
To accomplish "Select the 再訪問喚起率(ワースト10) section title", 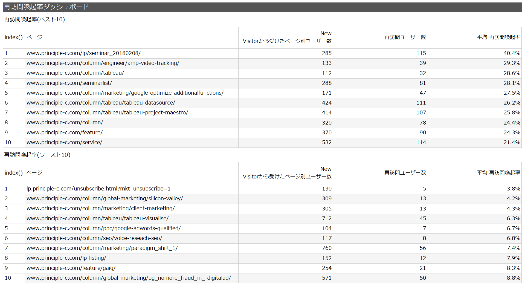I will (37, 155).
